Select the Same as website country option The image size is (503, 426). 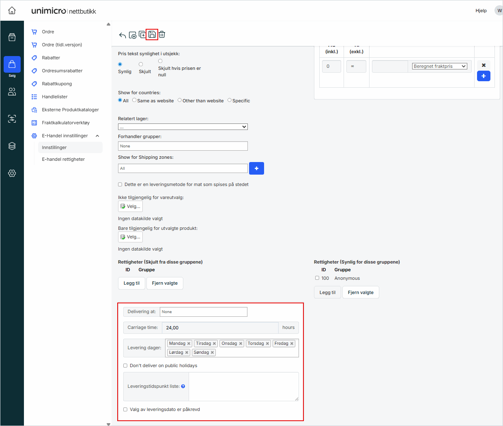coord(134,100)
